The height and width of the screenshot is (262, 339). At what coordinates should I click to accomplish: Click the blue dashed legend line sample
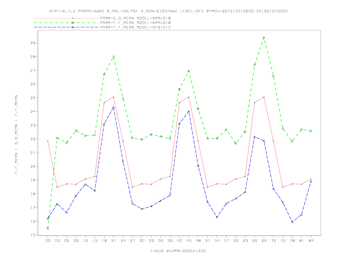pos(66,27)
